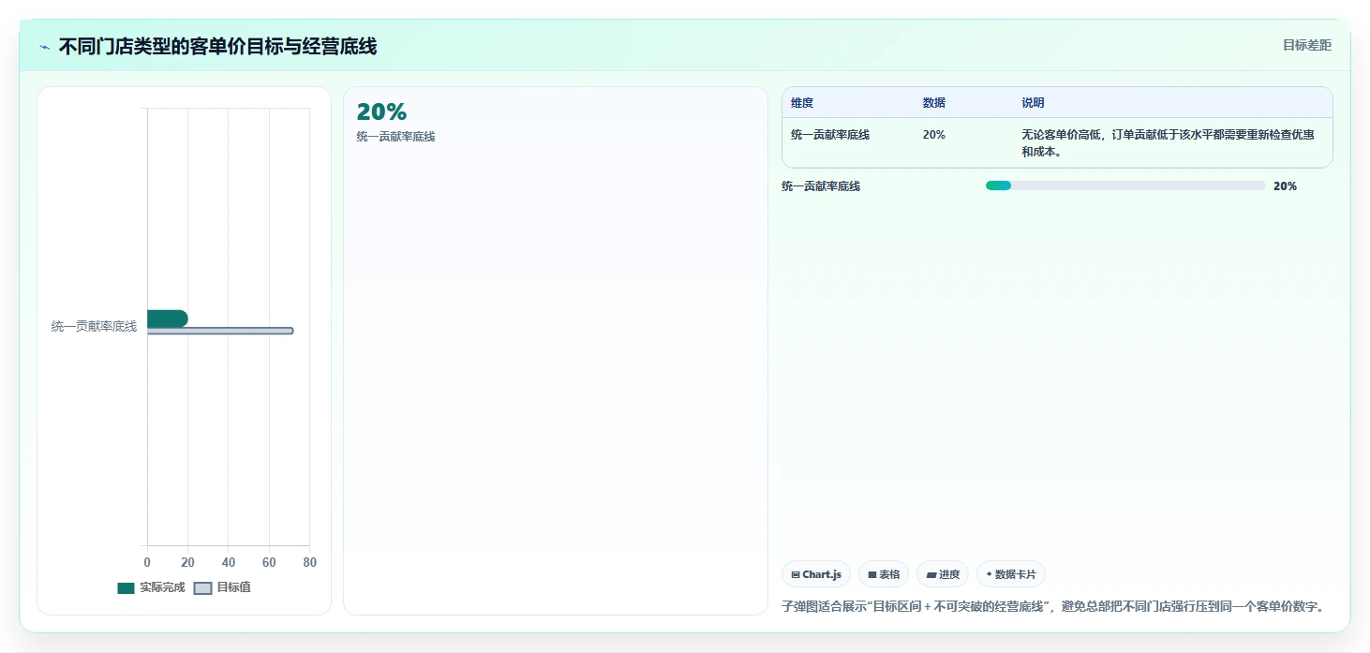Click the footer note about 子弹图
Image resolution: width=1370 pixels, height=653 pixels.
(x=1054, y=606)
